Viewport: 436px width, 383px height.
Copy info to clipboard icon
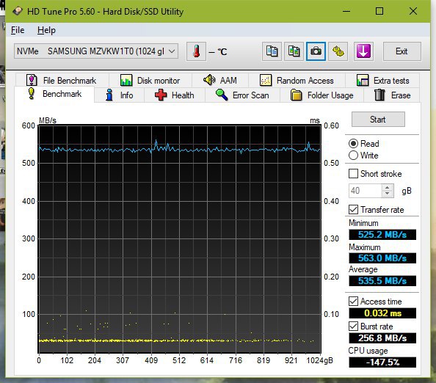(x=272, y=51)
